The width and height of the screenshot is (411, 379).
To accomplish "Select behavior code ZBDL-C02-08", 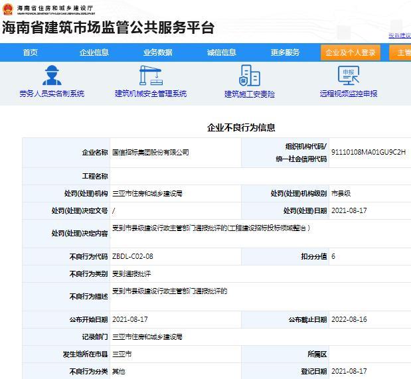I will click(133, 256).
